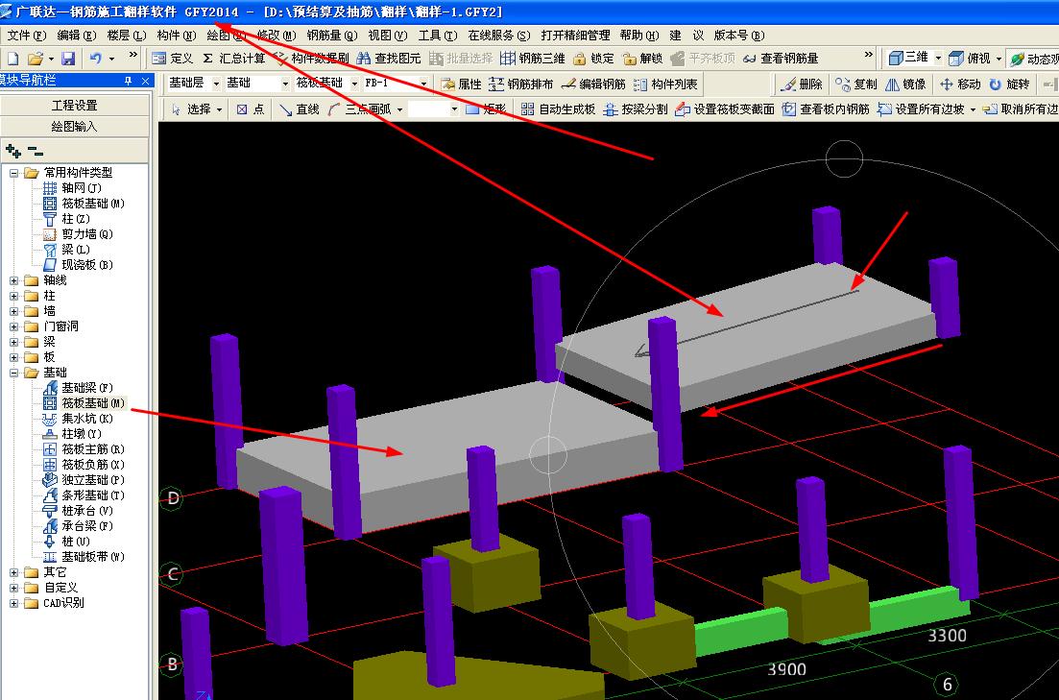This screenshot has height=700, width=1059.
Task: Click 打开精细管理 menu entry
Action: click(575, 36)
